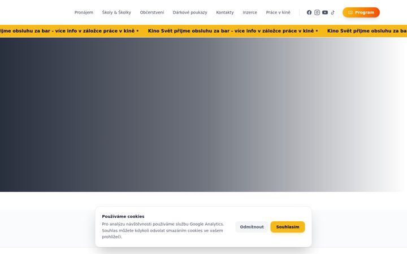Screen dimensions: 407x254
Task: Open the Instagram profile icon
Action: pos(317,12)
